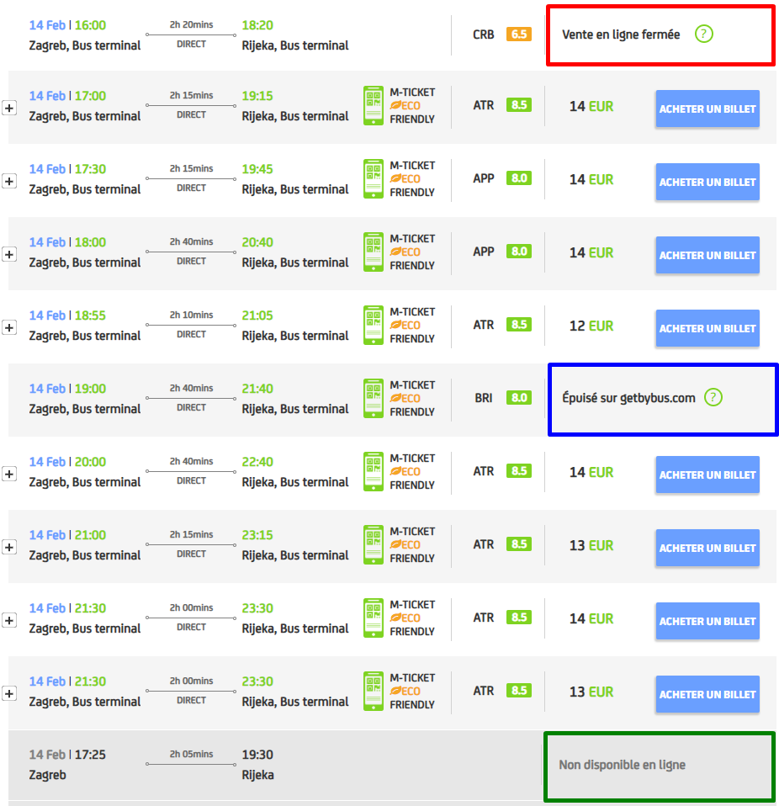Click M-Ticket phone icon in 13 EUR 21:30 row
The height and width of the screenshot is (806, 779).
(373, 691)
